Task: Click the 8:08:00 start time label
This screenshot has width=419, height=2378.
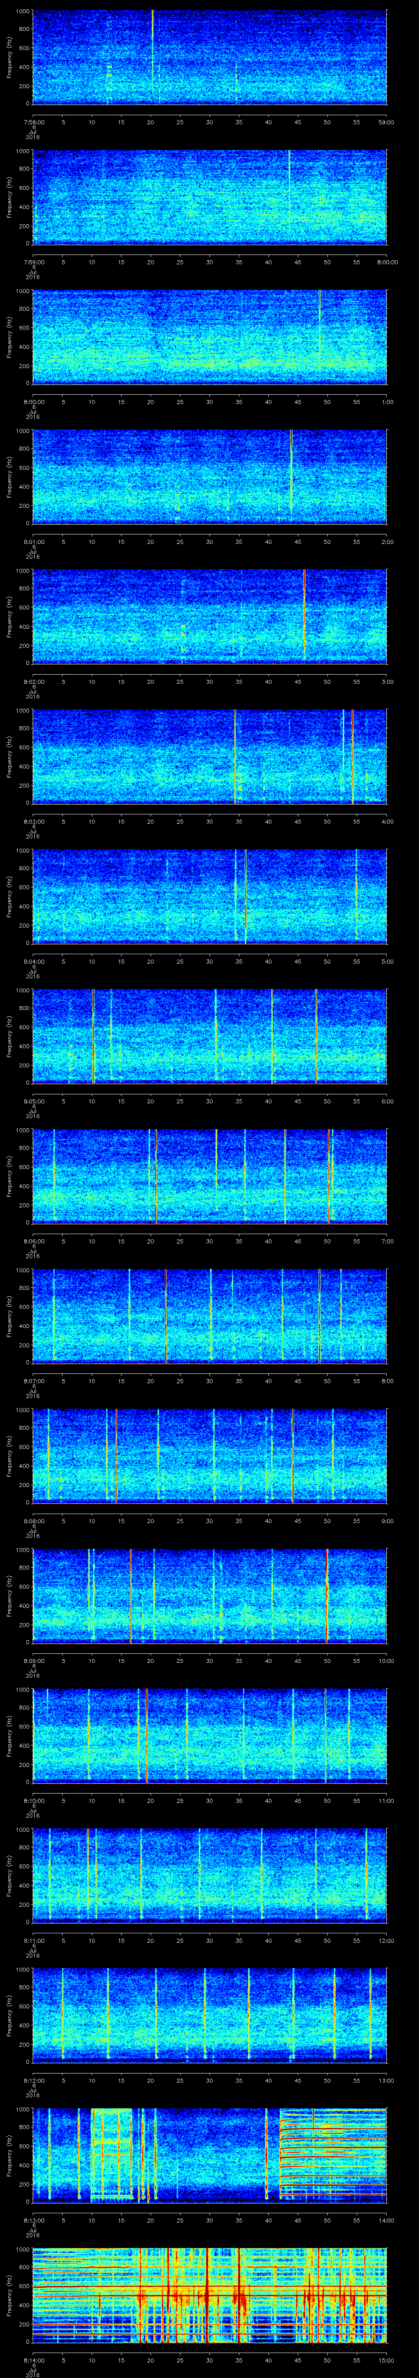Action: [x=33, y=1521]
